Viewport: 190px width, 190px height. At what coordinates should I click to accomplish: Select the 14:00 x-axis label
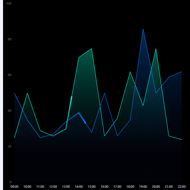[x=79, y=187]
